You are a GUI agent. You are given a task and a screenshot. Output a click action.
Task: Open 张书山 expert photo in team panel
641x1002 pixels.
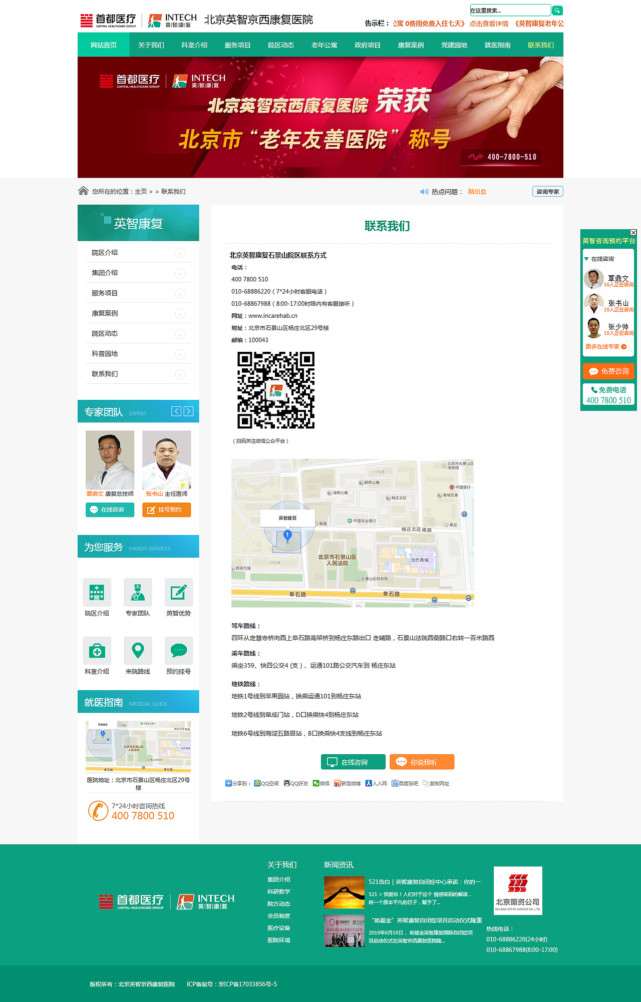(166, 460)
